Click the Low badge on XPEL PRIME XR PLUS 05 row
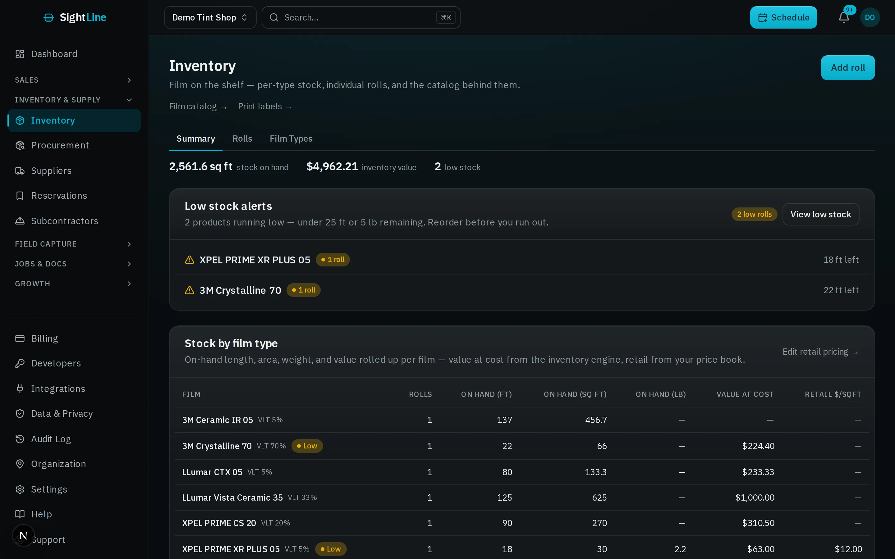This screenshot has width=895, height=559. (331, 549)
